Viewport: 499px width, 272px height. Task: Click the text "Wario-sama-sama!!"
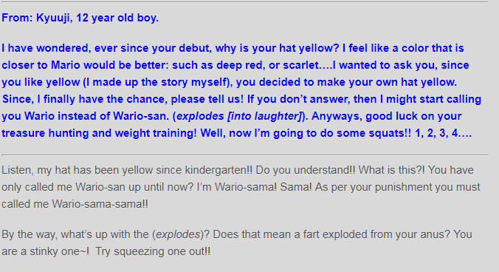100,204
